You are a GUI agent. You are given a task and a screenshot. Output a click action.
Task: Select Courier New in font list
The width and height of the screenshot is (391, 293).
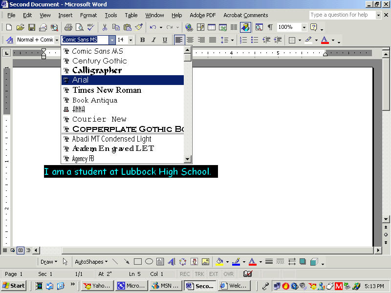(123, 119)
